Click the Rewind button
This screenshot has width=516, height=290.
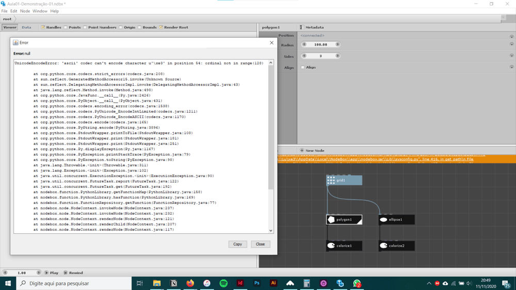(x=73, y=273)
